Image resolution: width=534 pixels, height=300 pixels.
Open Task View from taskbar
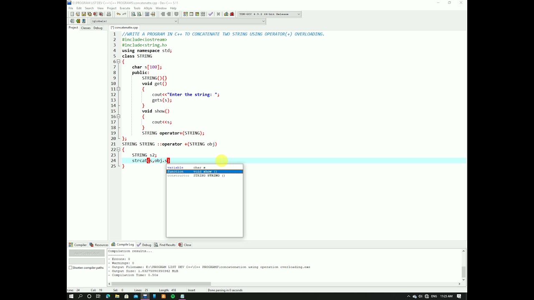(98, 296)
